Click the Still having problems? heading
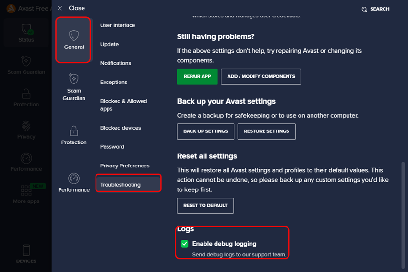The width and height of the screenshot is (408, 272). click(216, 36)
